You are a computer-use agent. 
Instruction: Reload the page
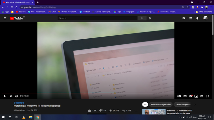12,7
